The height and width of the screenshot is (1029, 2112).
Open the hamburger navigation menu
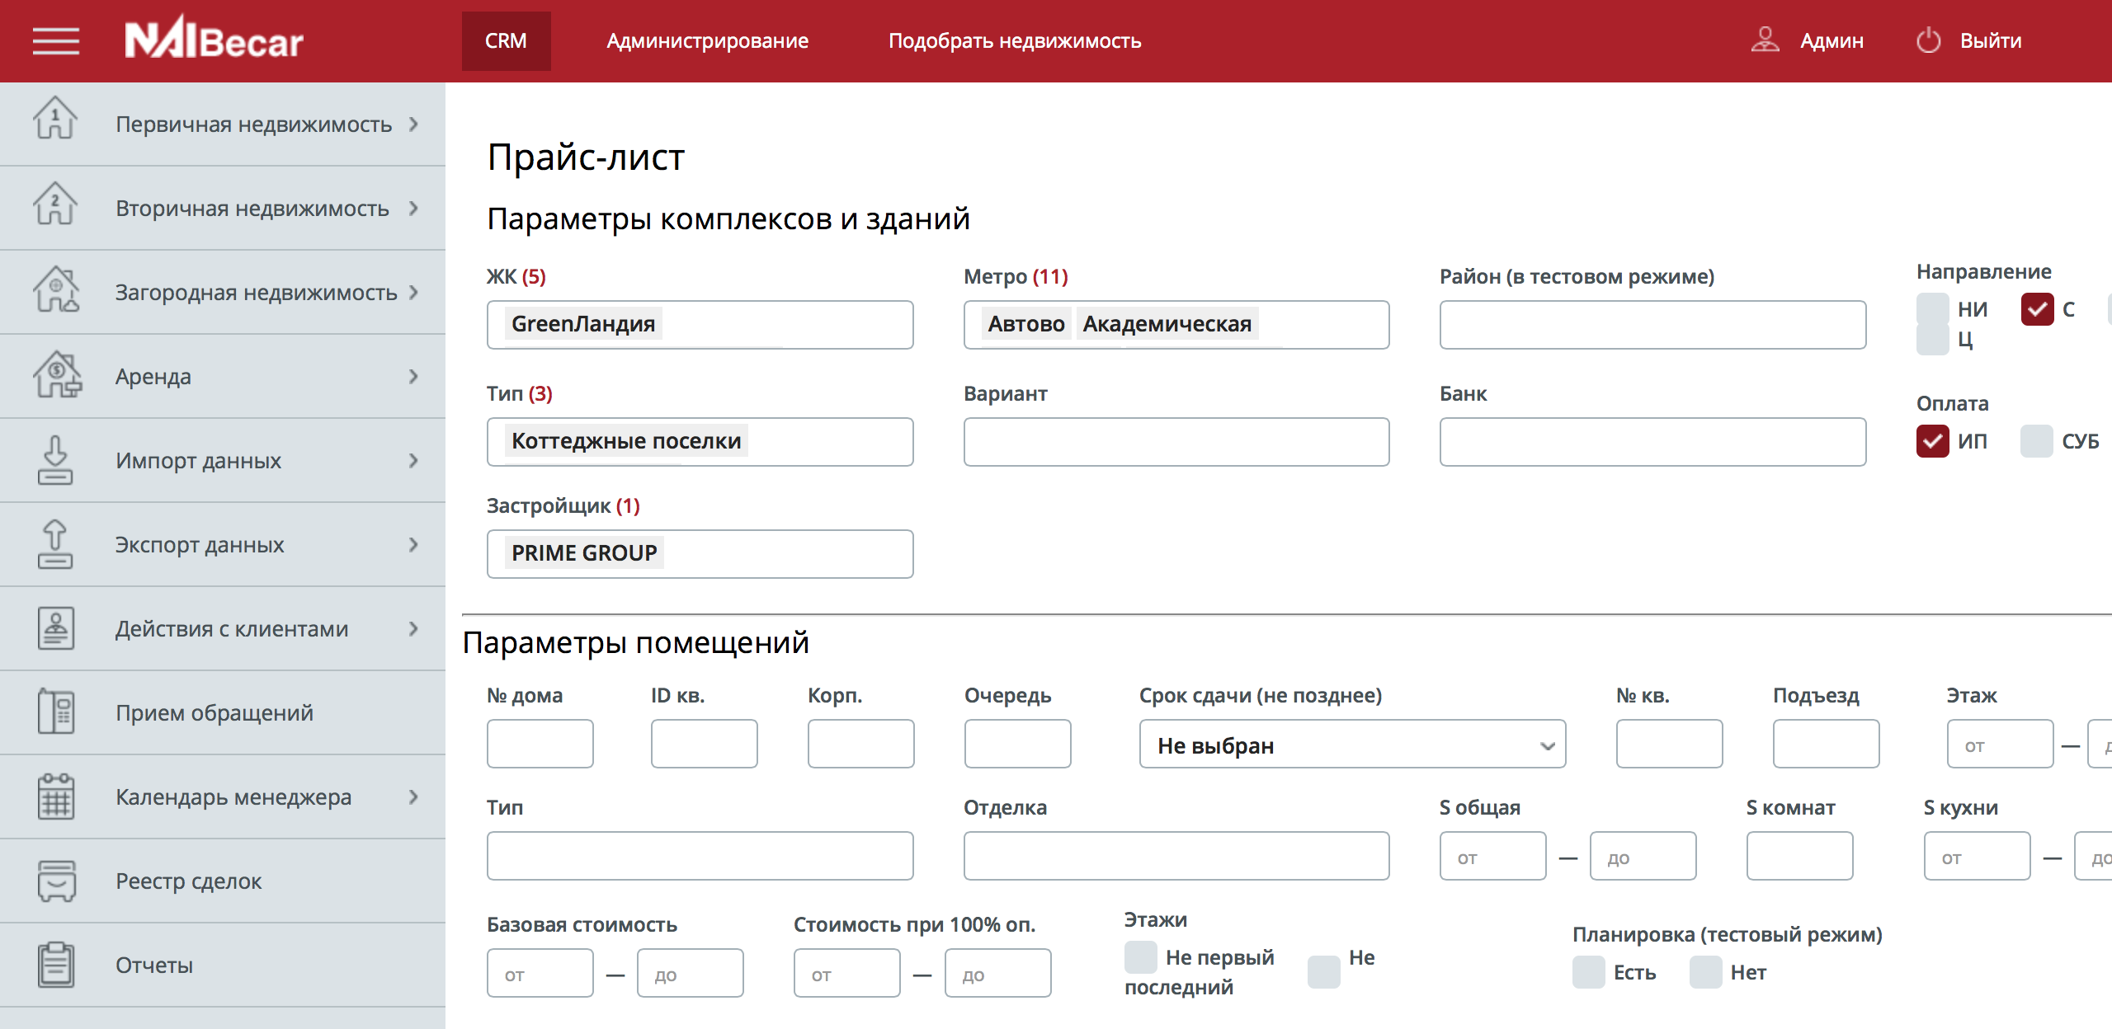[55, 41]
